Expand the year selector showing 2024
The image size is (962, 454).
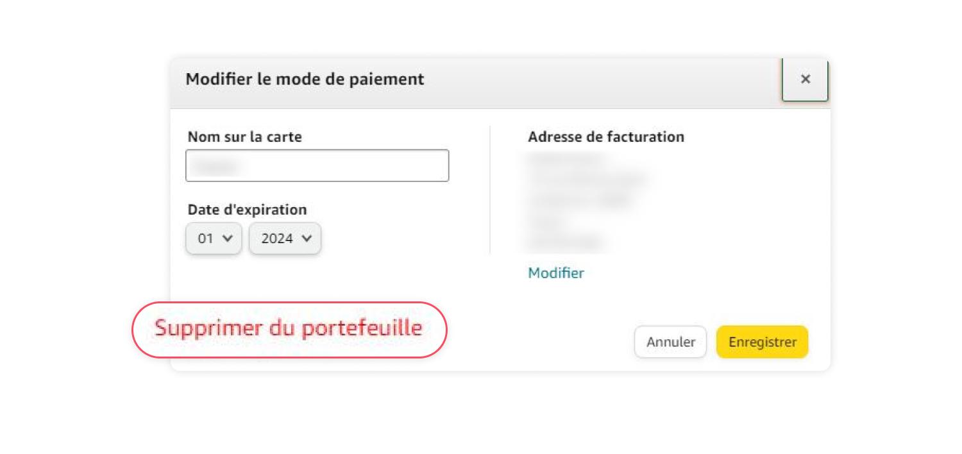[285, 238]
